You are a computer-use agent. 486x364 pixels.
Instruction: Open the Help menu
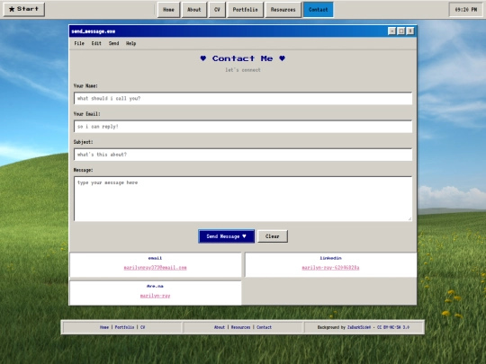click(x=130, y=43)
